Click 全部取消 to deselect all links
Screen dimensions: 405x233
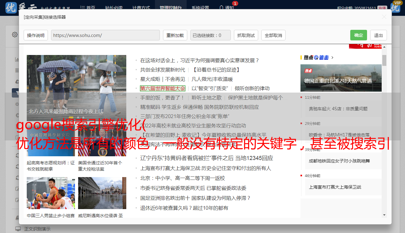(x=273, y=35)
